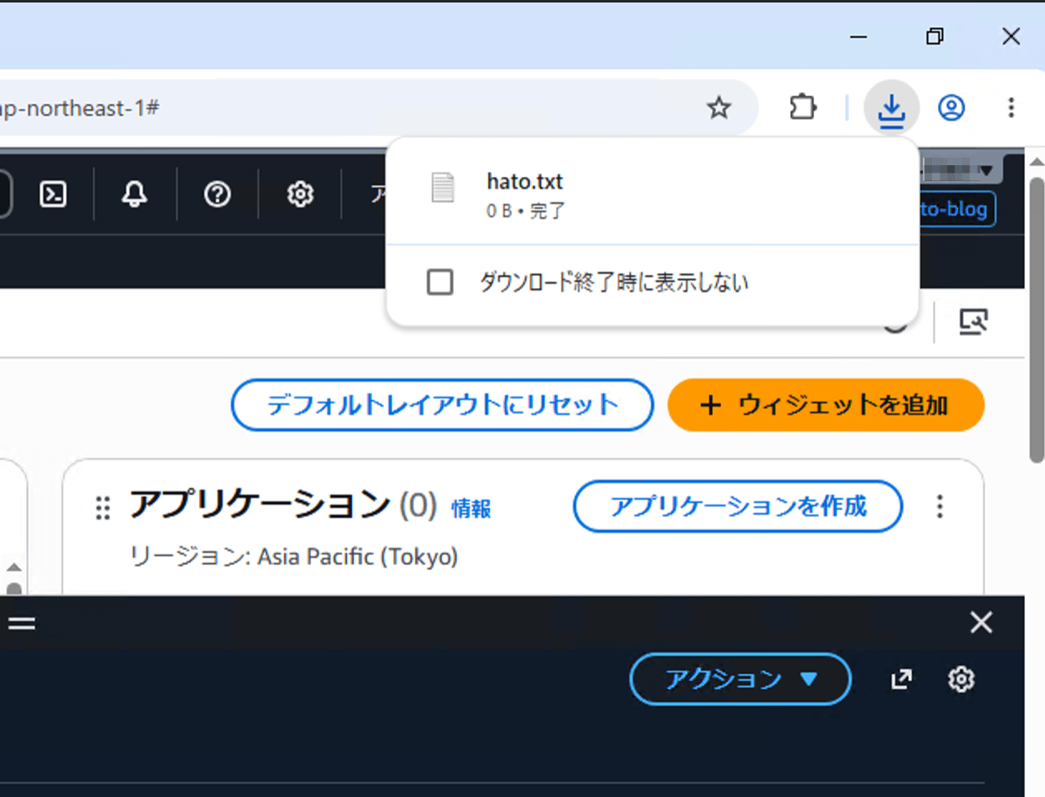The height and width of the screenshot is (797, 1045).
Task: Click the page vertical scrollbar thumb
Action: coord(1037,320)
